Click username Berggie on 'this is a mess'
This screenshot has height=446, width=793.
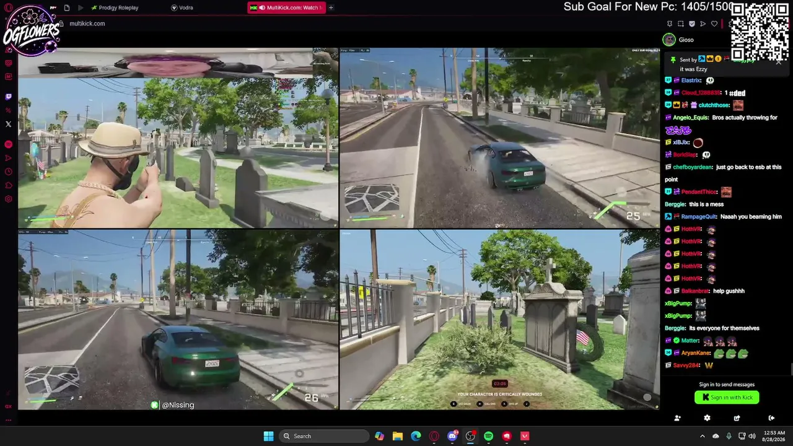pyautogui.click(x=675, y=204)
